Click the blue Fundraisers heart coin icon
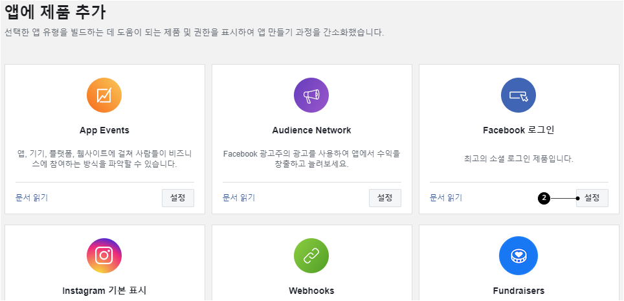This screenshot has height=301, width=624. pyautogui.click(x=518, y=256)
